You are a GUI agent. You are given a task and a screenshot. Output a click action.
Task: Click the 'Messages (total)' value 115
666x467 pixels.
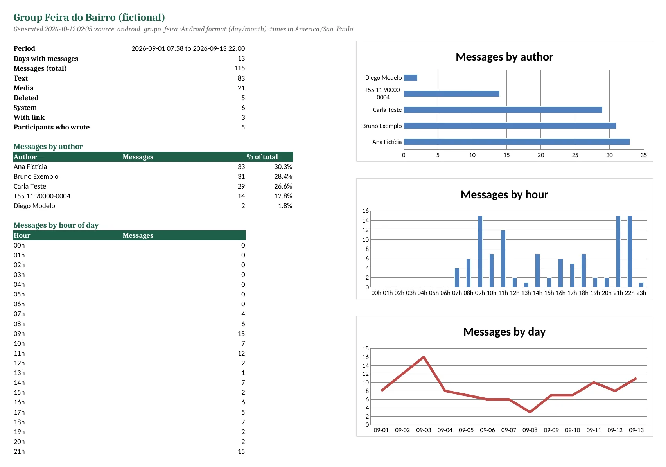[x=239, y=68]
